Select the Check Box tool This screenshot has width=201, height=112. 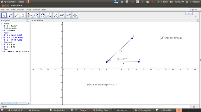[x=69, y=16]
